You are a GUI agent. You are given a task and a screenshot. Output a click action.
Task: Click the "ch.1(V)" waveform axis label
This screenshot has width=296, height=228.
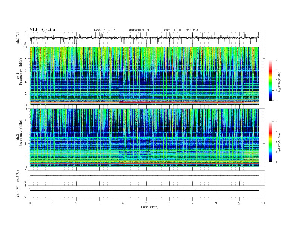[18, 38]
